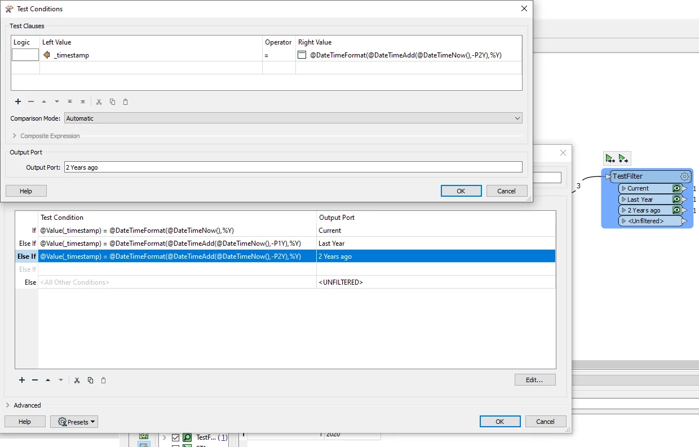Copy the selected clause using the copy icon
This screenshot has width=699, height=447.
(112, 101)
